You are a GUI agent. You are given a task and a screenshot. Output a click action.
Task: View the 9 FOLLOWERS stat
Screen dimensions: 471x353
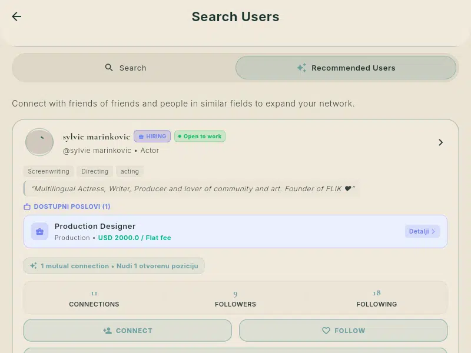tap(235, 298)
